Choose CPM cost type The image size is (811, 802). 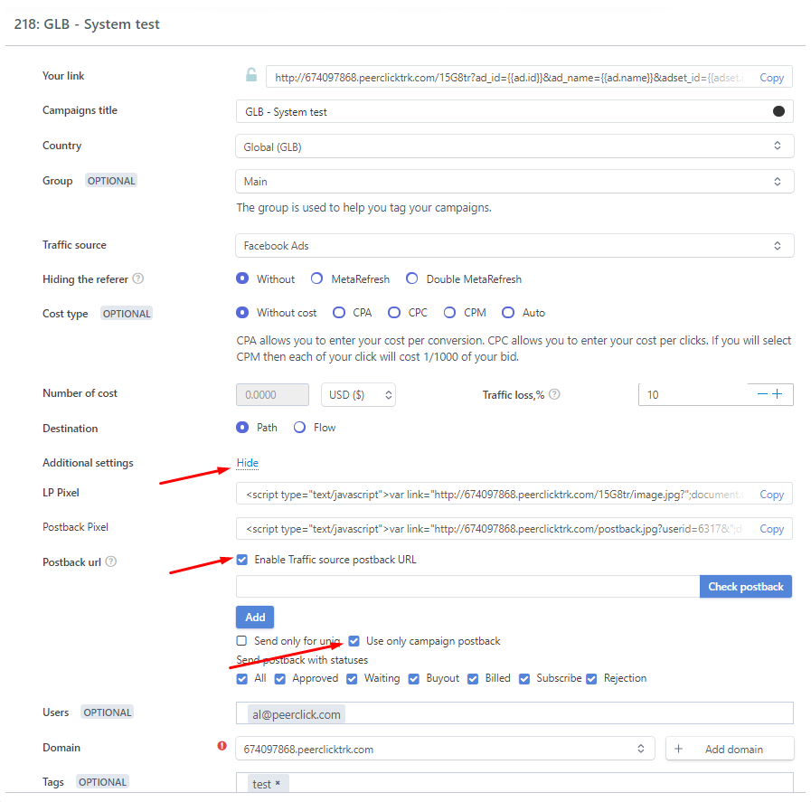tap(449, 312)
